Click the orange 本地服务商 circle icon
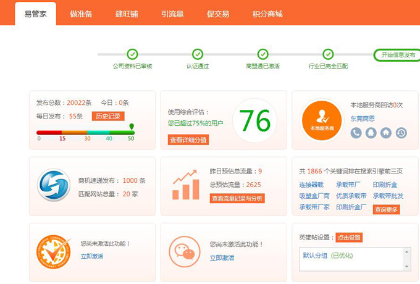This screenshot has width=420, height=284. click(322, 119)
